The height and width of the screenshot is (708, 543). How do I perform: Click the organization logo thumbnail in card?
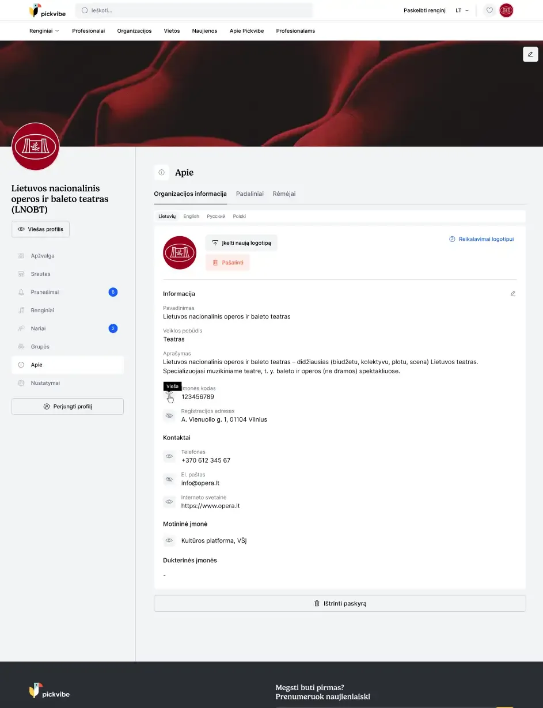tap(180, 252)
